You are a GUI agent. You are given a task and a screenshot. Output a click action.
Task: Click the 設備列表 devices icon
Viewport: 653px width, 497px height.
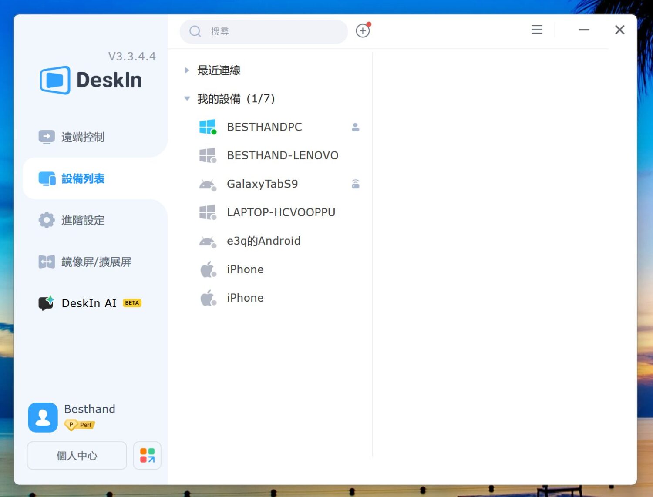coord(47,178)
